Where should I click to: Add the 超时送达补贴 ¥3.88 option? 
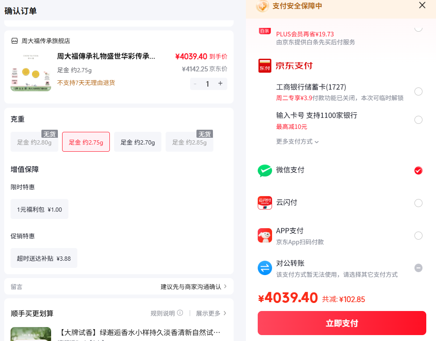[44, 258]
